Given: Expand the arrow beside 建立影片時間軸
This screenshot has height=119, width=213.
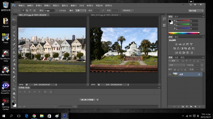Looking at the screenshot, I should click(97, 100).
